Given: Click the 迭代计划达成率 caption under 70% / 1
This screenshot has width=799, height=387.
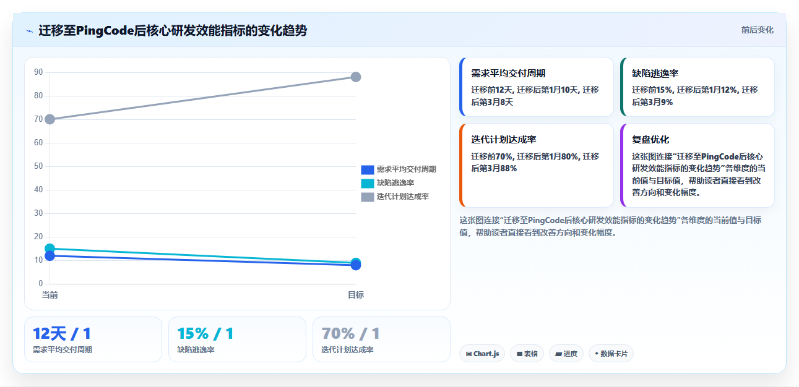Looking at the screenshot, I should [x=347, y=350].
